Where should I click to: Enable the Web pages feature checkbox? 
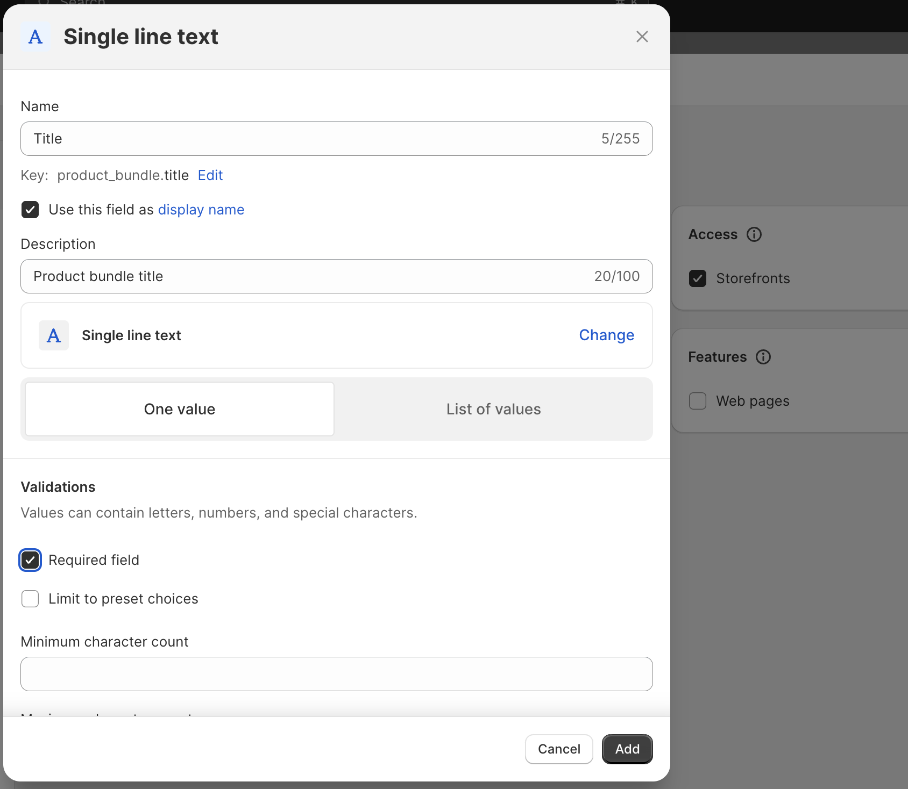[x=697, y=401]
